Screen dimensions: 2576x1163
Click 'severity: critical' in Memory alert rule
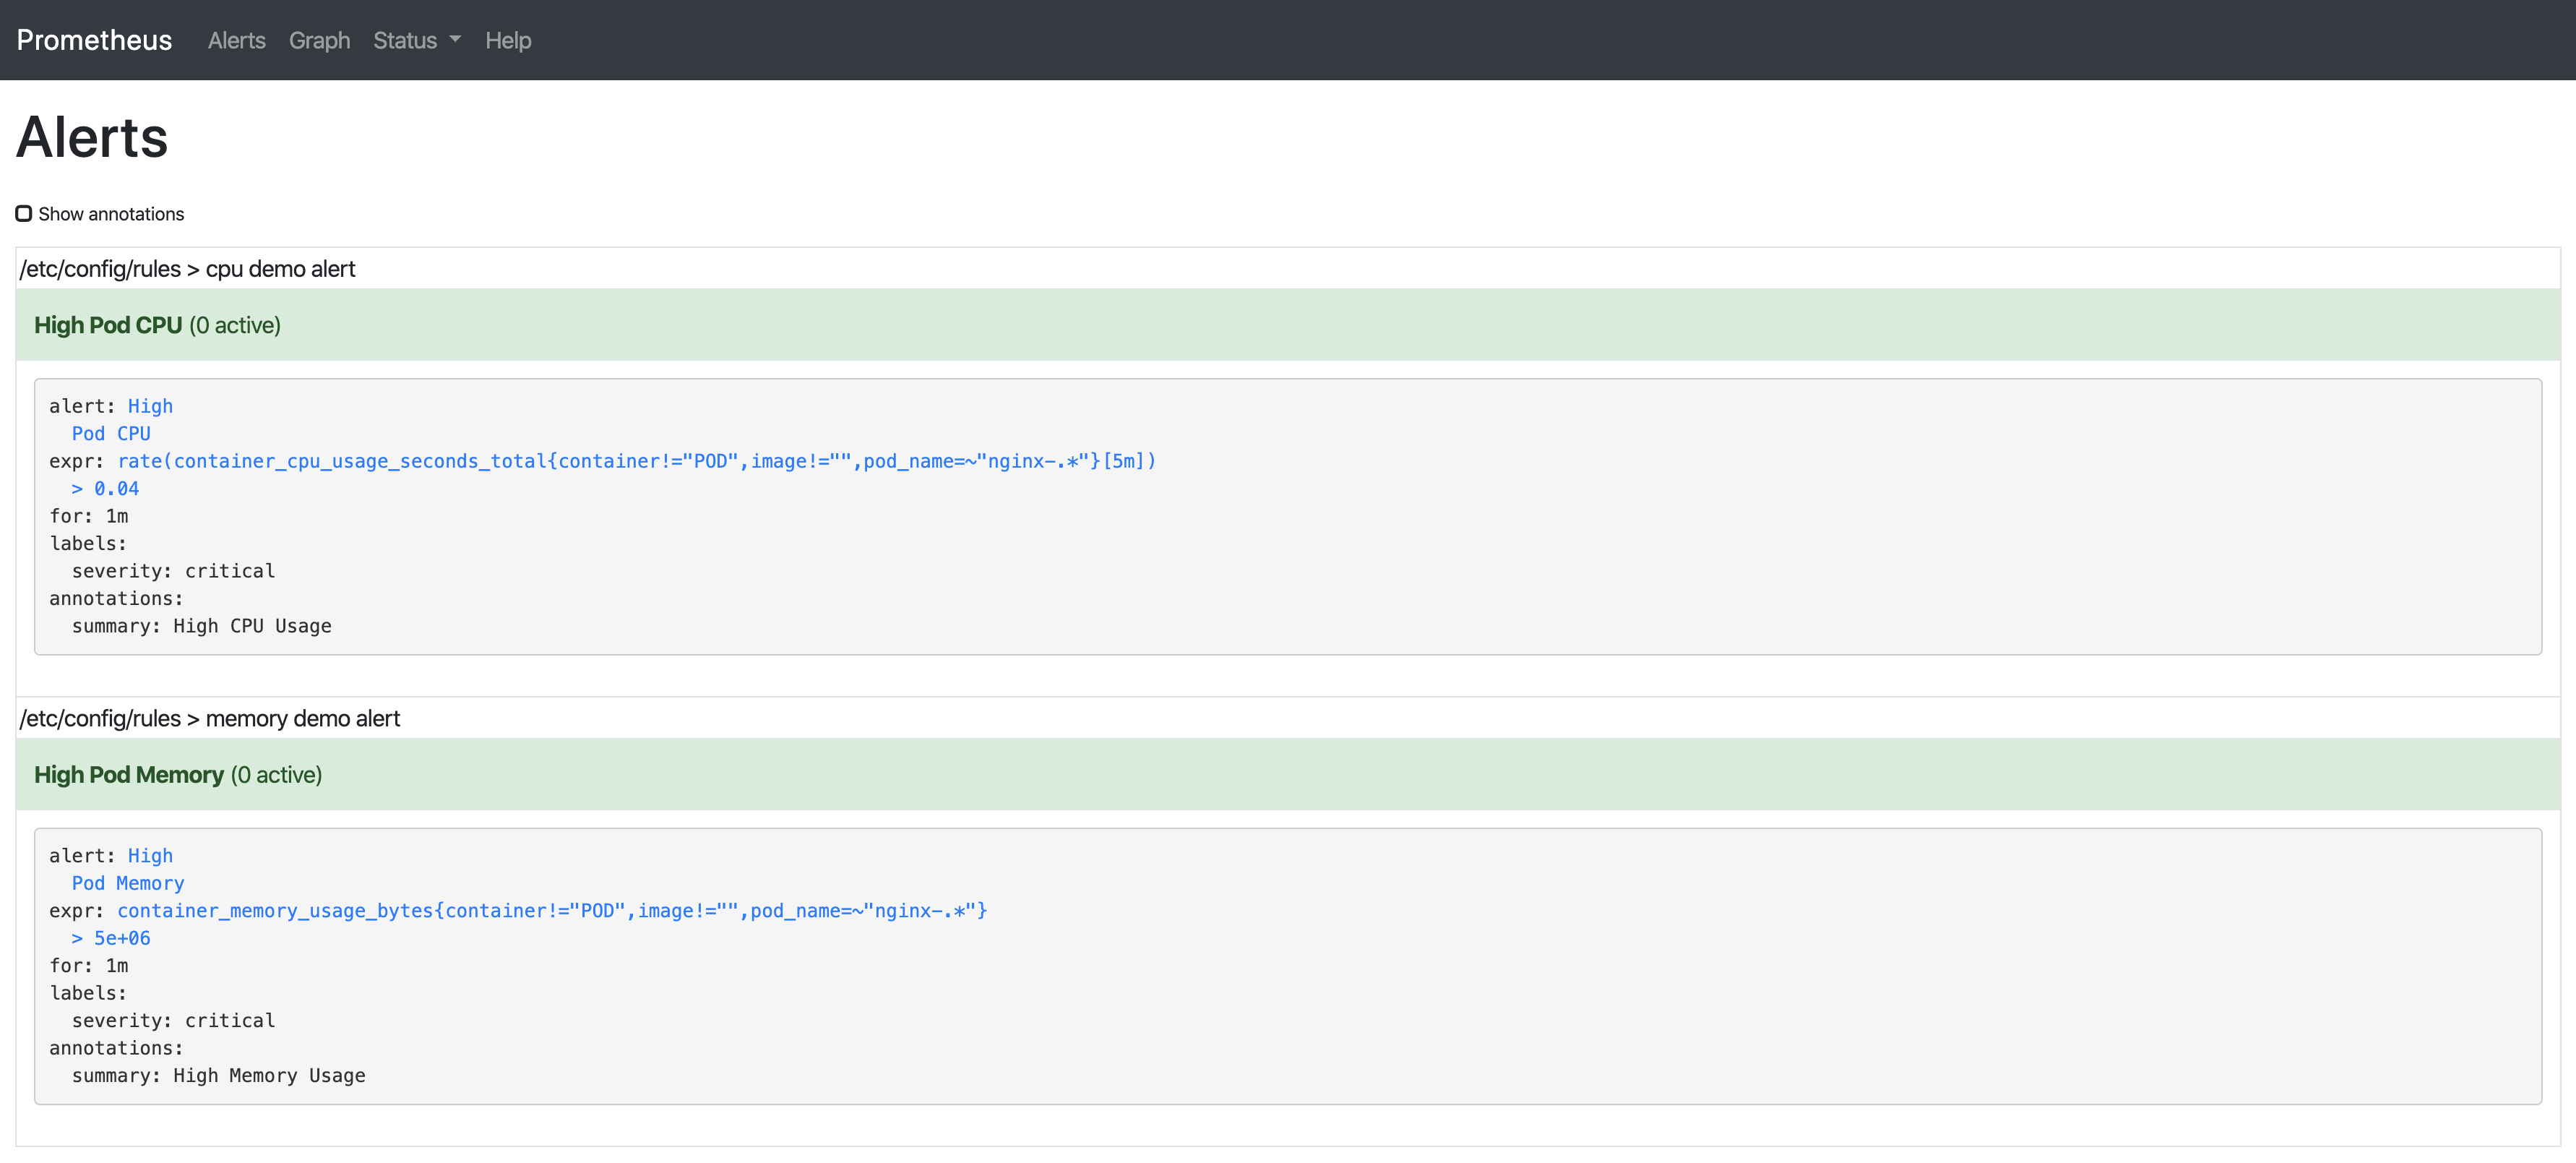[173, 1021]
